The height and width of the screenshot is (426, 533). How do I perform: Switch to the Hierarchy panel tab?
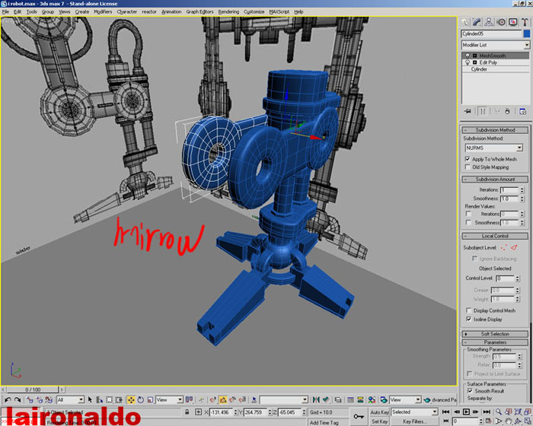(x=488, y=22)
